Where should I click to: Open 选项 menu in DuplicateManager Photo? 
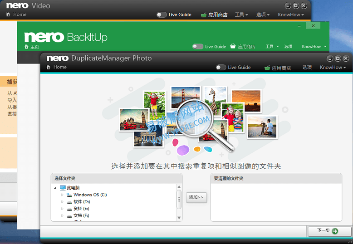[307, 68]
